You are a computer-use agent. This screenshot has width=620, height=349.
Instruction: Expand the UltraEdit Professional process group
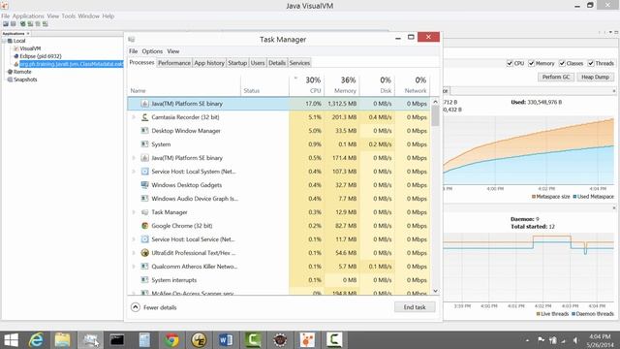(x=134, y=253)
